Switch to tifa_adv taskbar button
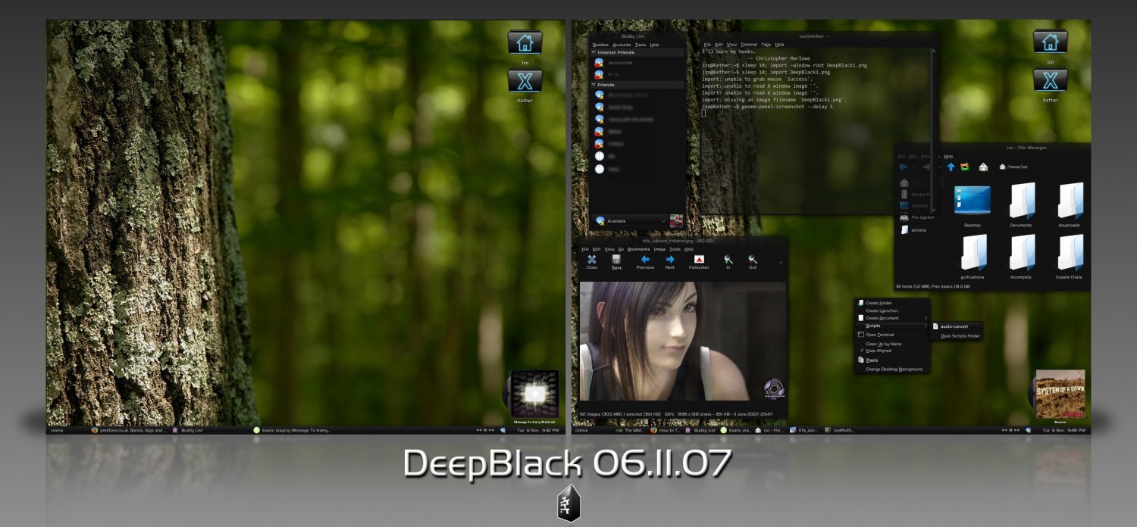This screenshot has height=527, width=1137. [x=803, y=430]
